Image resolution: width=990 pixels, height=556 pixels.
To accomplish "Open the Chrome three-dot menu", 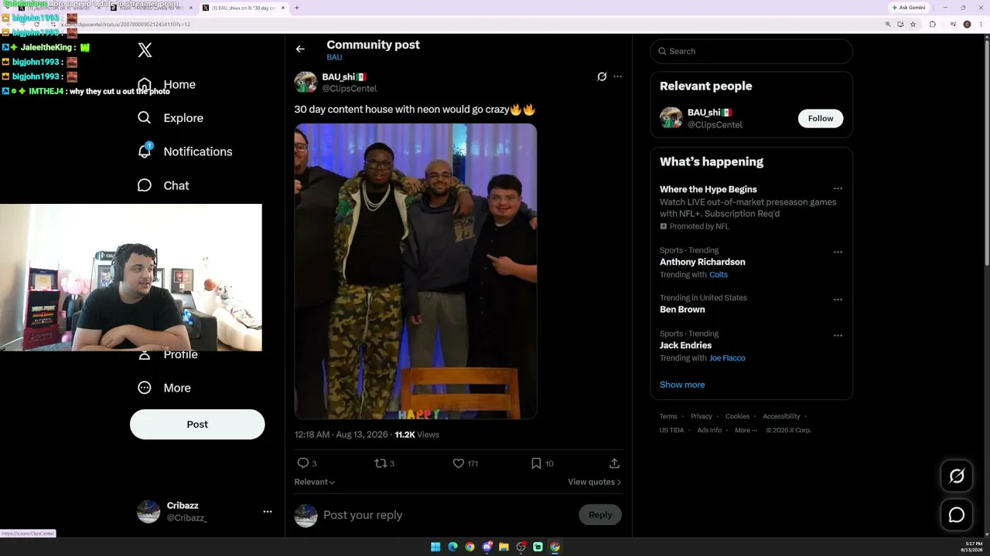I will tap(981, 25).
